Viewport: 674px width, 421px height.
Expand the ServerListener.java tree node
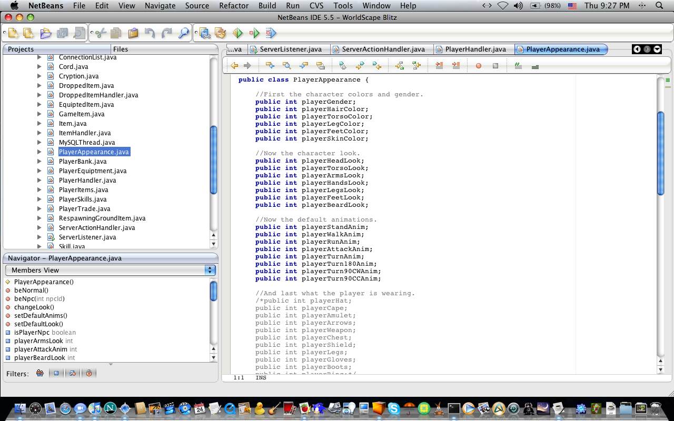click(x=39, y=237)
